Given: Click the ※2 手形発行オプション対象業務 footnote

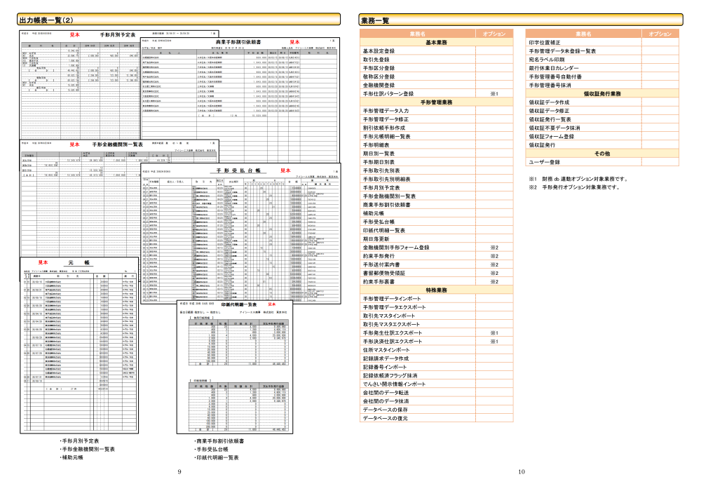Looking at the screenshot, I should point(575,187).
